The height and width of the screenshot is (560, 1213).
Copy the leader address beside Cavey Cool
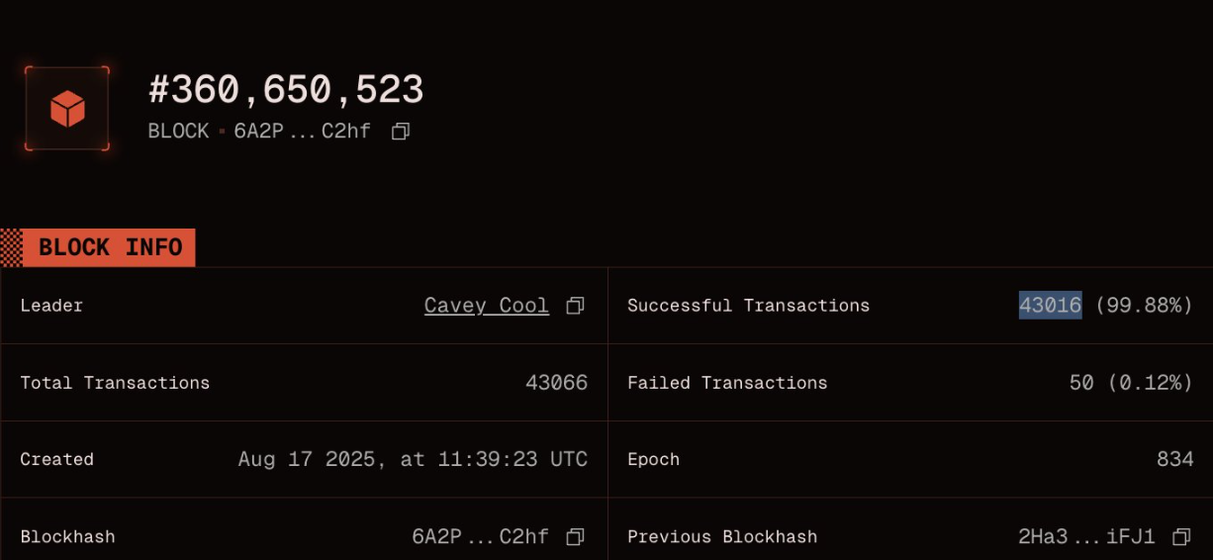(x=575, y=306)
